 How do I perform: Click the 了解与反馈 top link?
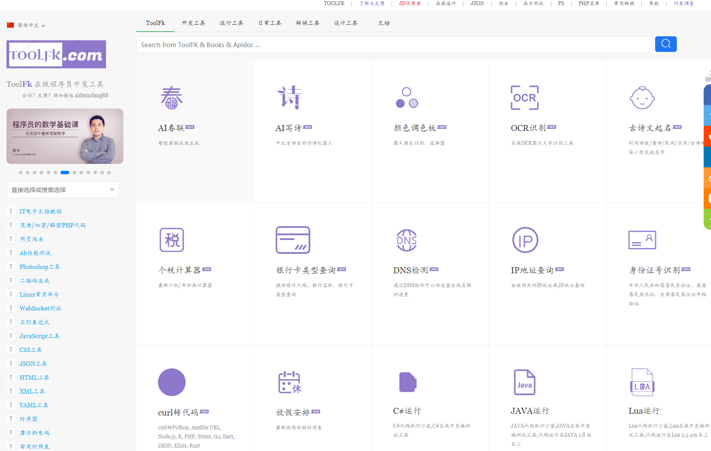point(372,3)
